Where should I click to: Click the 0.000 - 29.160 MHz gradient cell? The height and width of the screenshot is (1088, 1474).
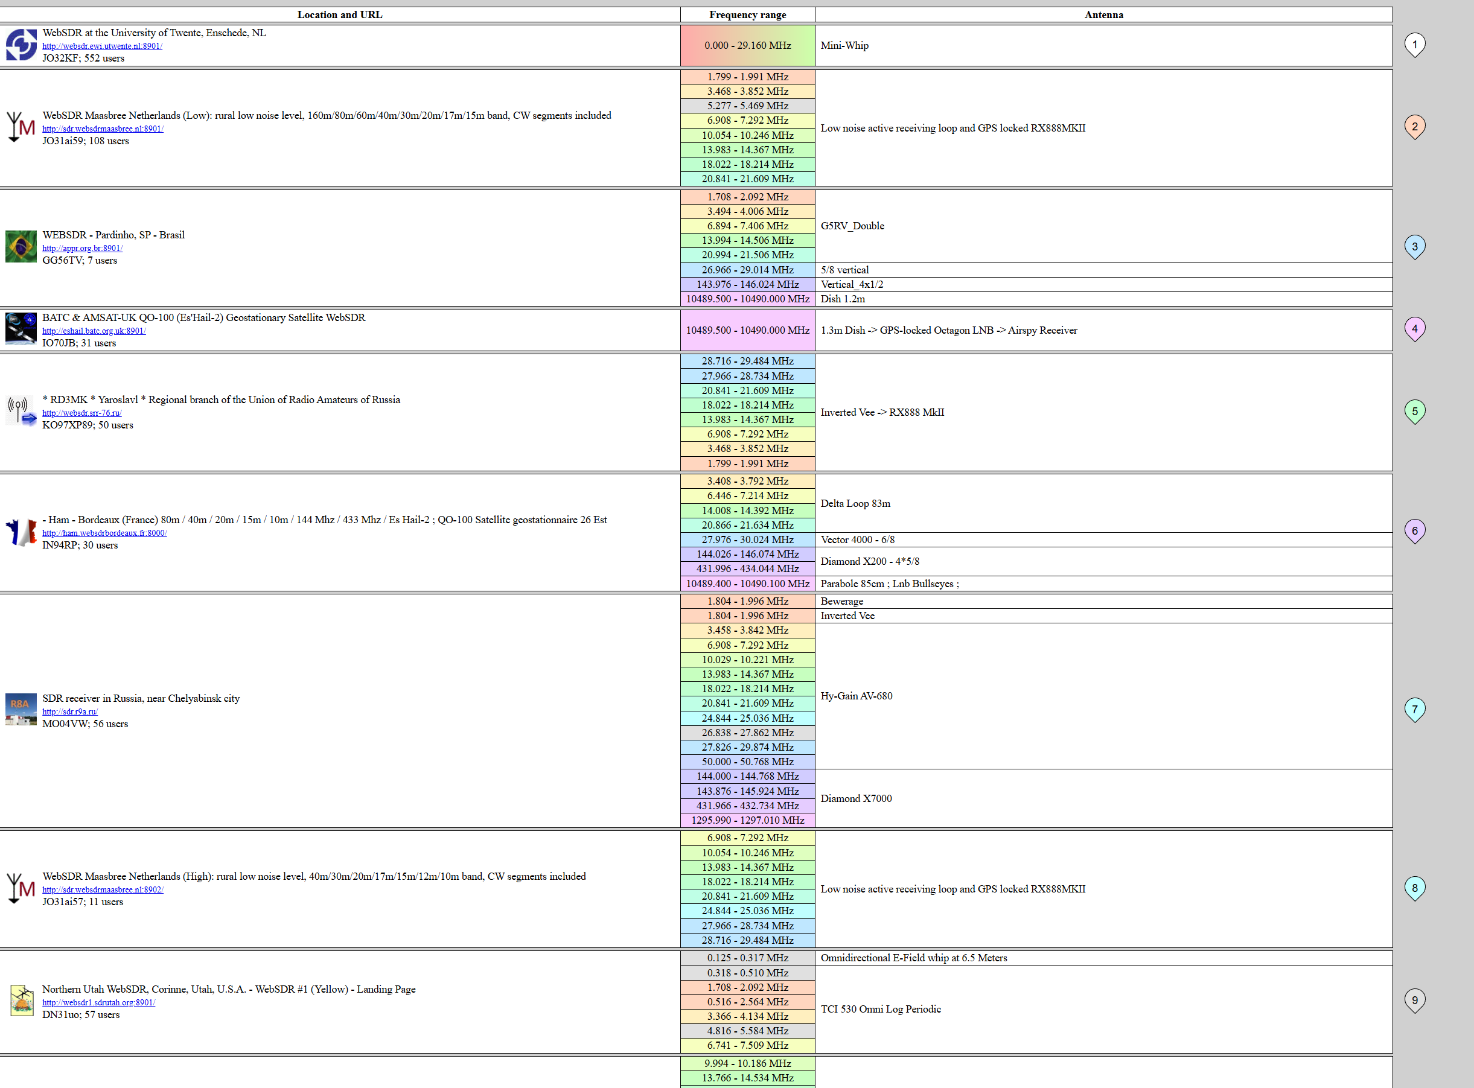(747, 45)
